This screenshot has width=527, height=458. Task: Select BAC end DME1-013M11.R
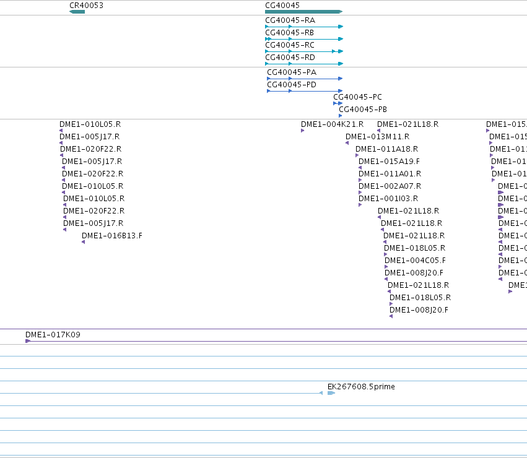(377, 137)
